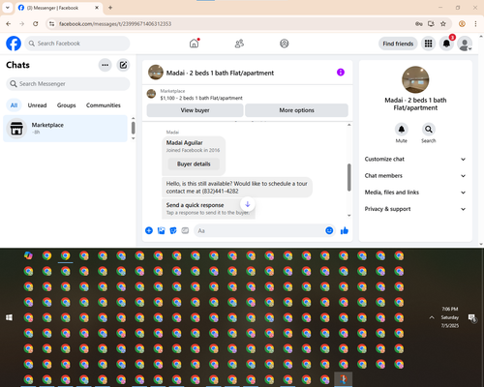Screen dimensions: 484x387
Task: Open the Friends icon in top navigation
Action: click(239, 44)
